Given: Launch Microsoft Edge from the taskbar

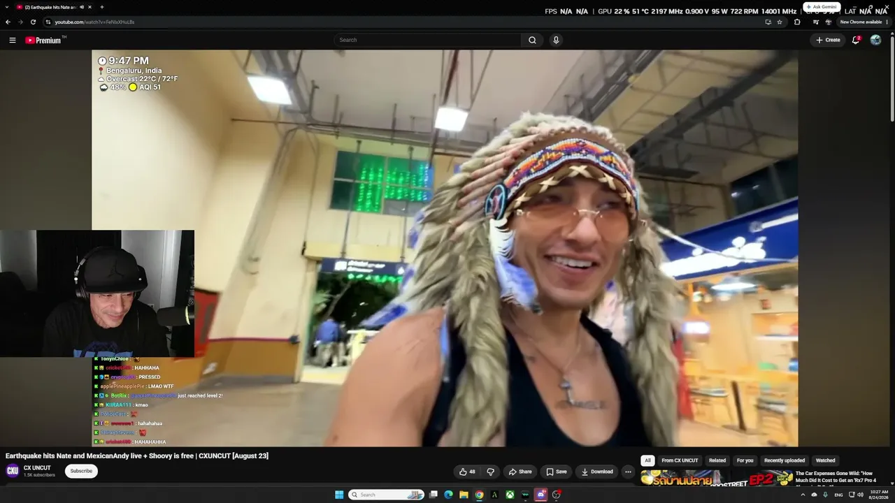Looking at the screenshot, I should pos(448,495).
